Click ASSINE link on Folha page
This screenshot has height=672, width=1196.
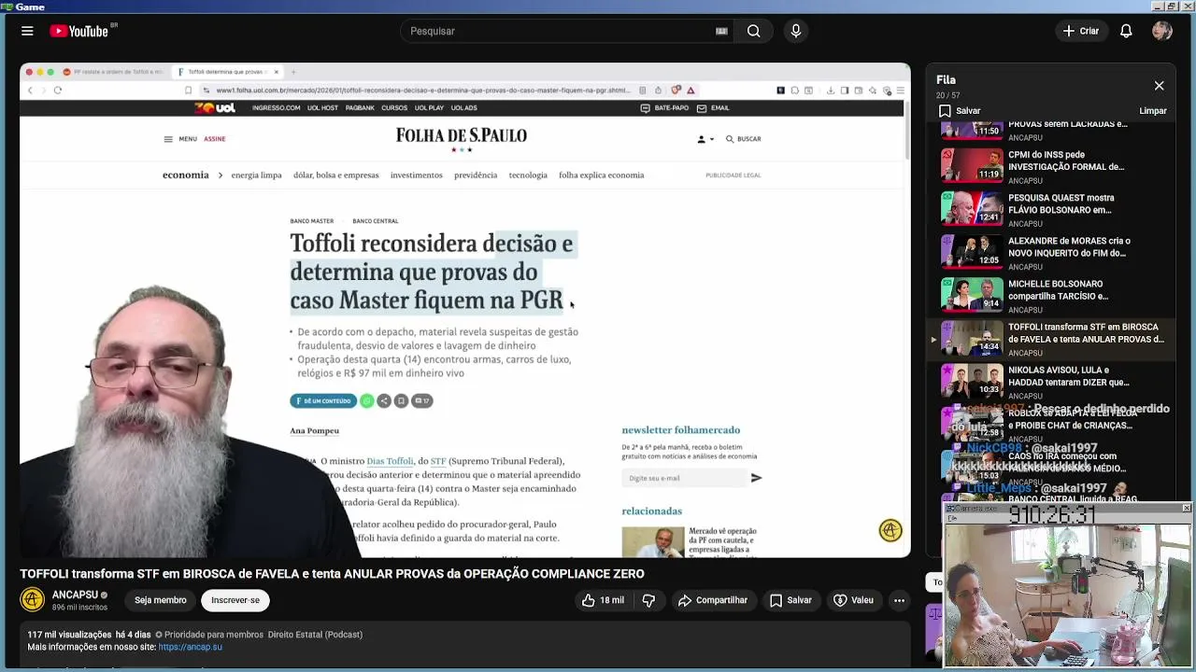pyautogui.click(x=215, y=139)
